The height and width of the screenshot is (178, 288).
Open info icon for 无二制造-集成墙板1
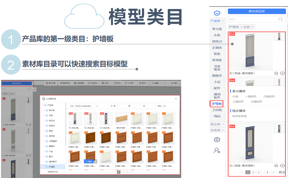[282, 73]
